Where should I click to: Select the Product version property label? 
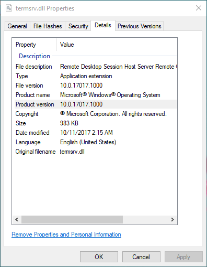[35, 104]
